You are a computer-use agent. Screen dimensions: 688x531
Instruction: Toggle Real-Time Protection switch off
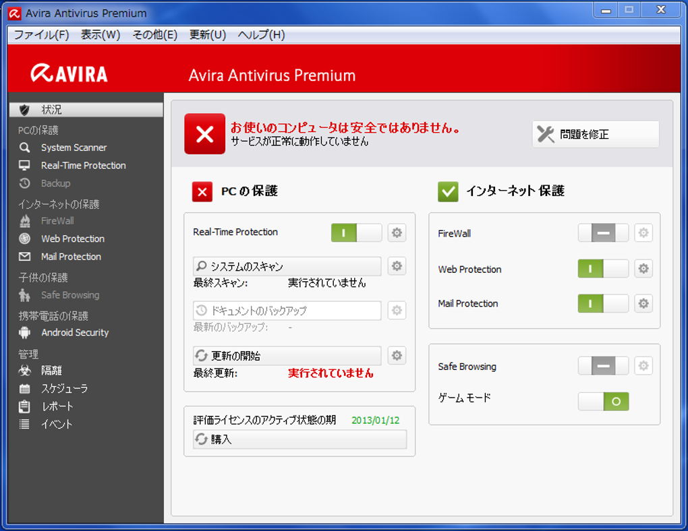[356, 232]
